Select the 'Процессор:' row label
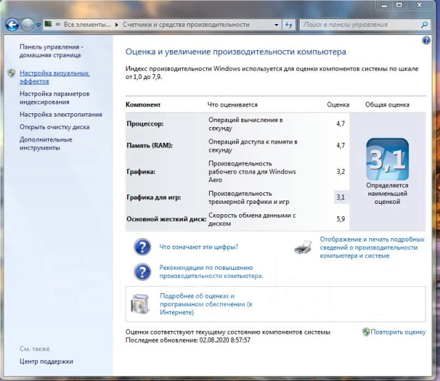Screen dimensions: 440x381 pyautogui.click(x=145, y=124)
